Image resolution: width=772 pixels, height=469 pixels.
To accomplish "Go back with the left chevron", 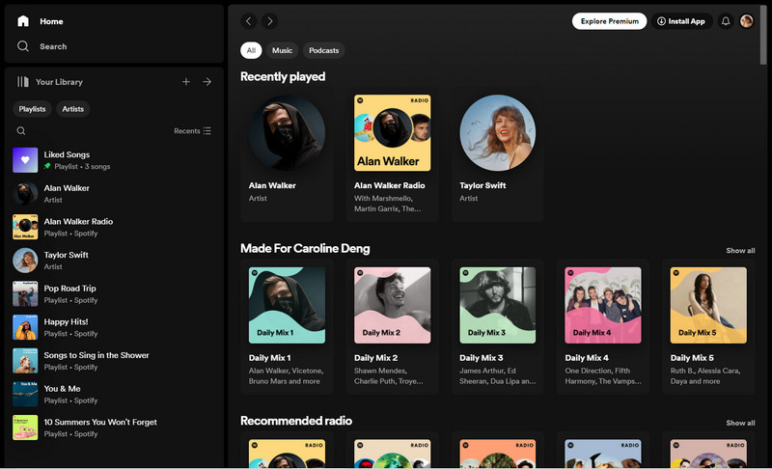I will coord(249,21).
